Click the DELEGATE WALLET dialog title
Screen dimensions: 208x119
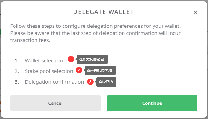click(x=104, y=12)
